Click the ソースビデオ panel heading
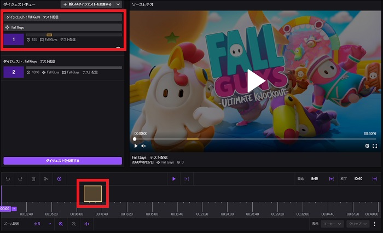Screen dimensions: 383x233 point(143,4)
